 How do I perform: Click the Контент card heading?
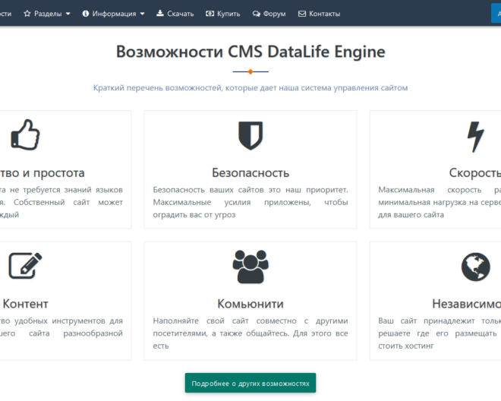tap(25, 304)
